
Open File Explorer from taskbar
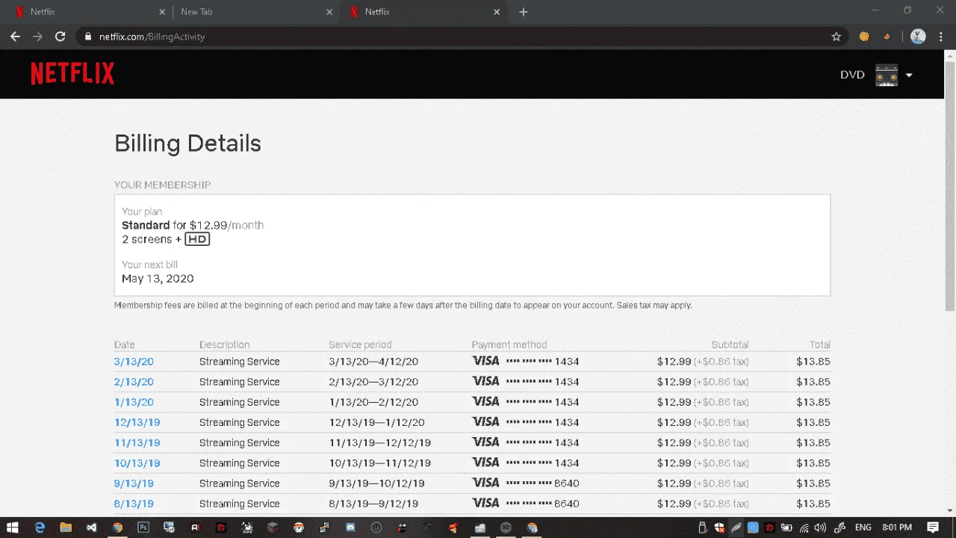(66, 528)
